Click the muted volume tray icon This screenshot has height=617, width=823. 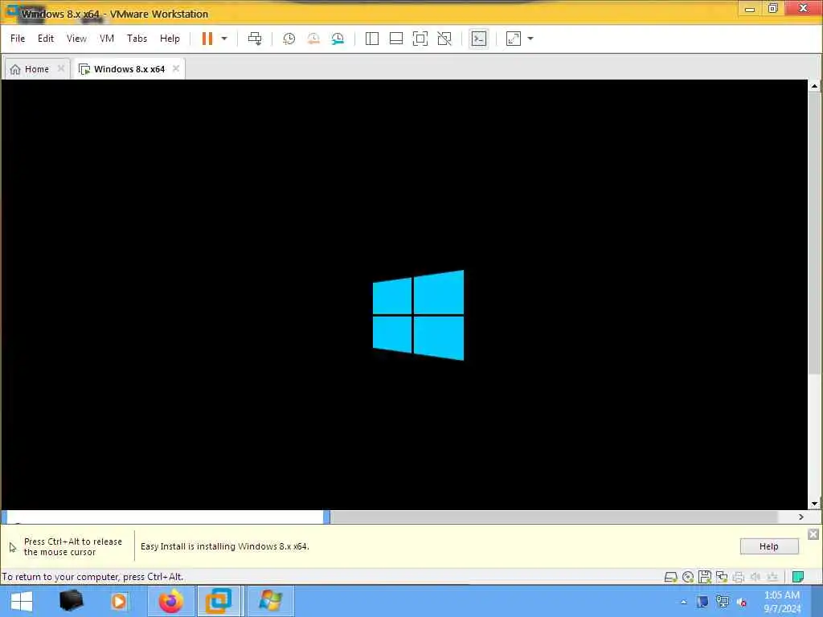pyautogui.click(x=742, y=602)
